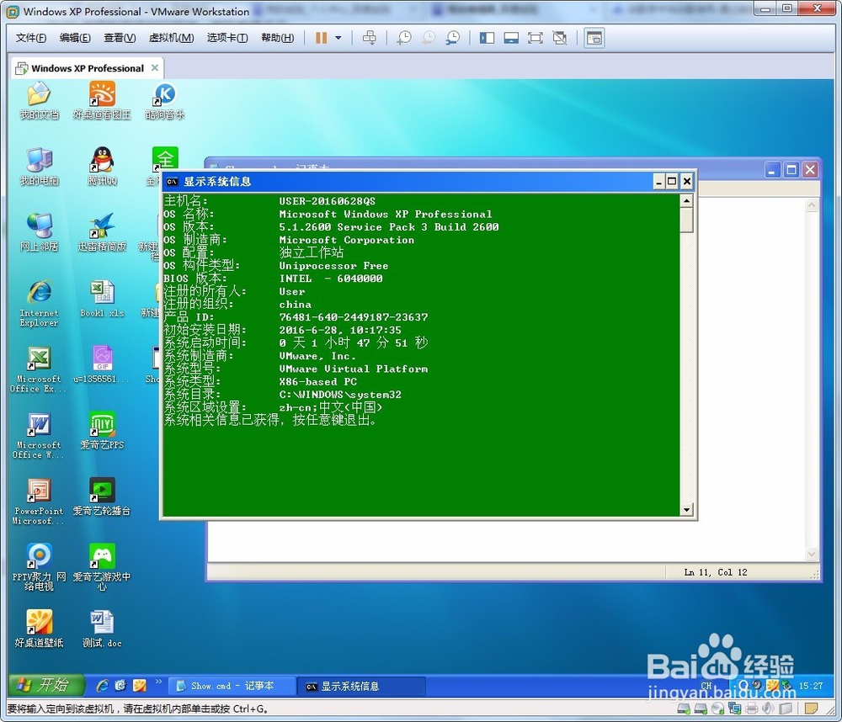The height and width of the screenshot is (722, 842).
Task: Click the XP 开始 start button
Action: point(46,685)
